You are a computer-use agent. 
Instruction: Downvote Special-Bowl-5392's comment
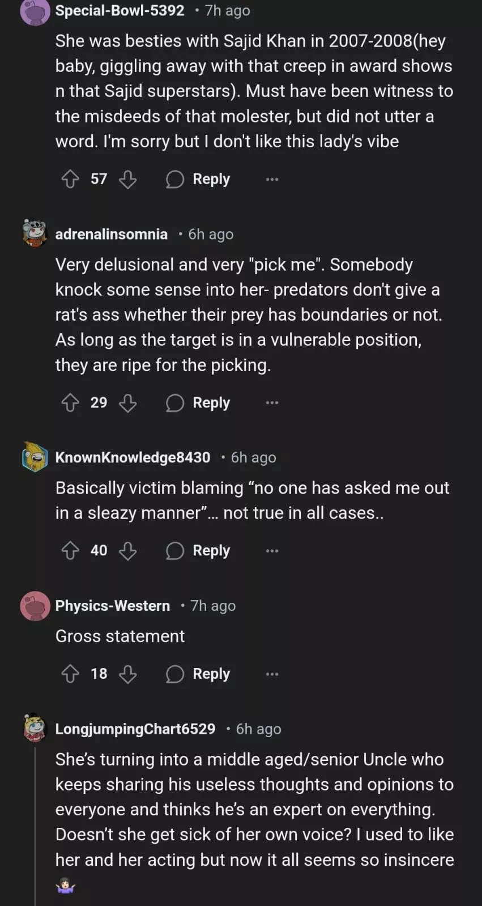128,180
